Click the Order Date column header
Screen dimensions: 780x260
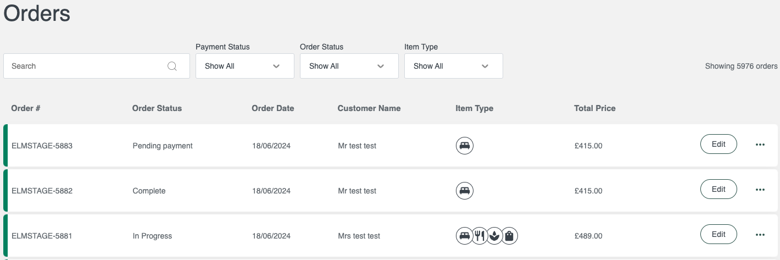click(273, 108)
